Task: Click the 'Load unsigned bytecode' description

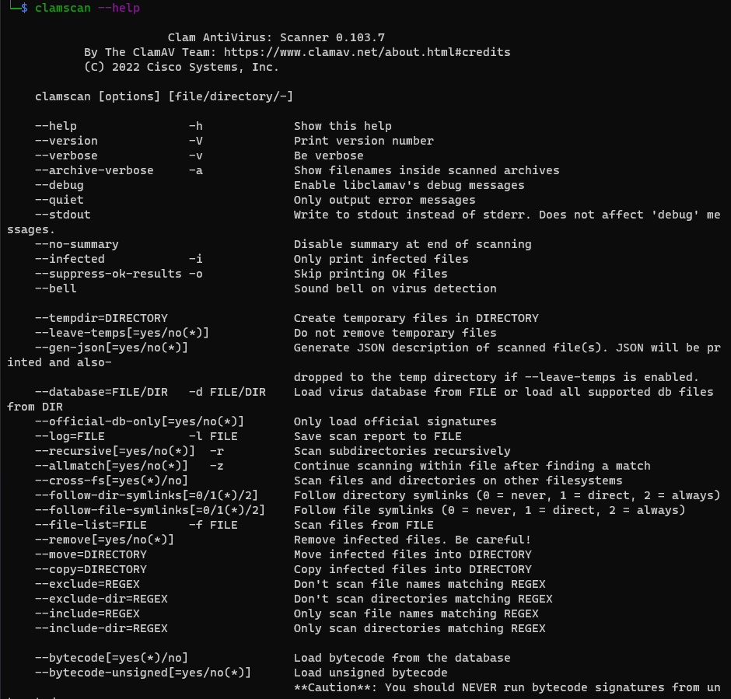Action: pyautogui.click(x=371, y=673)
